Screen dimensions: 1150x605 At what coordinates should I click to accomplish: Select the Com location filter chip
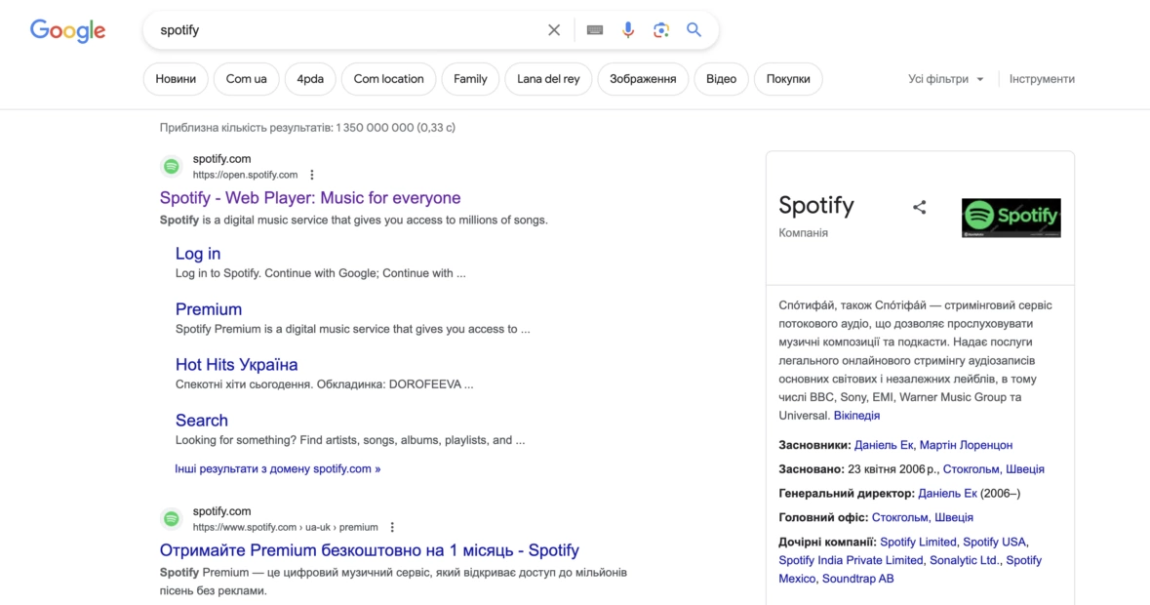pyautogui.click(x=389, y=79)
